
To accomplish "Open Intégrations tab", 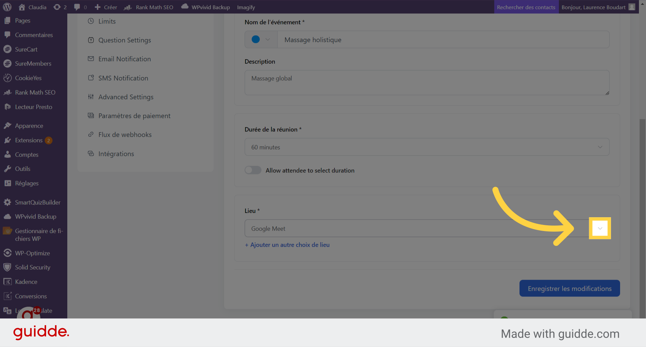I will (111, 154).
